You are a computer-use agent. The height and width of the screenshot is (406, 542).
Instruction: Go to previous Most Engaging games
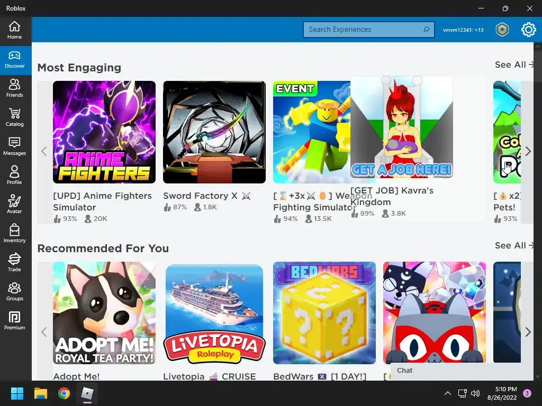44,151
